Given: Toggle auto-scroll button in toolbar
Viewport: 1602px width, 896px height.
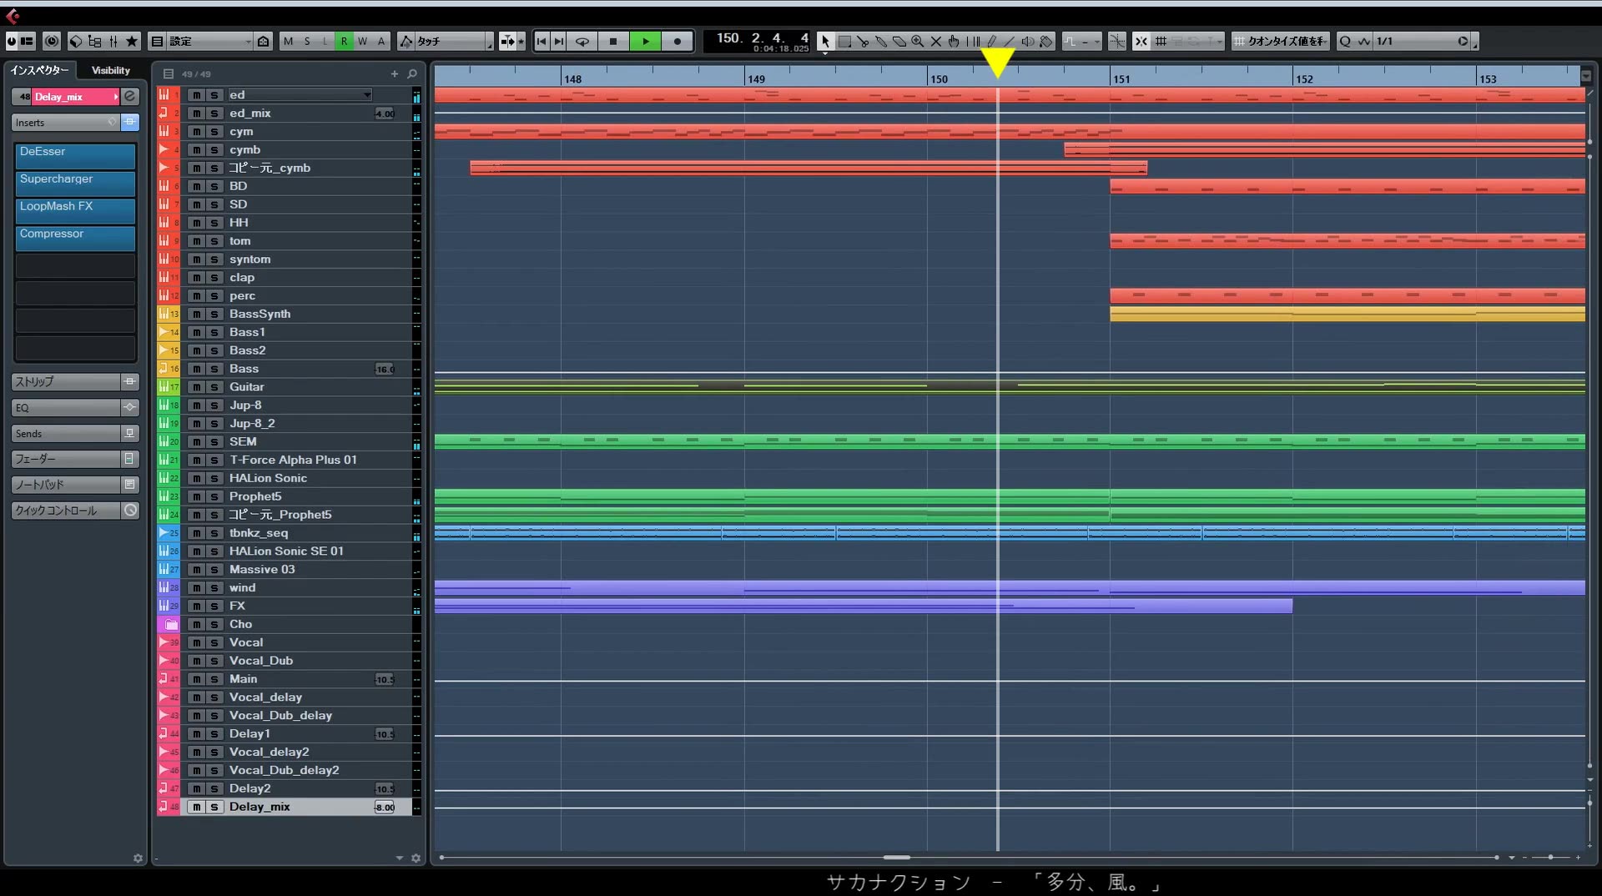Looking at the screenshot, I should [507, 41].
